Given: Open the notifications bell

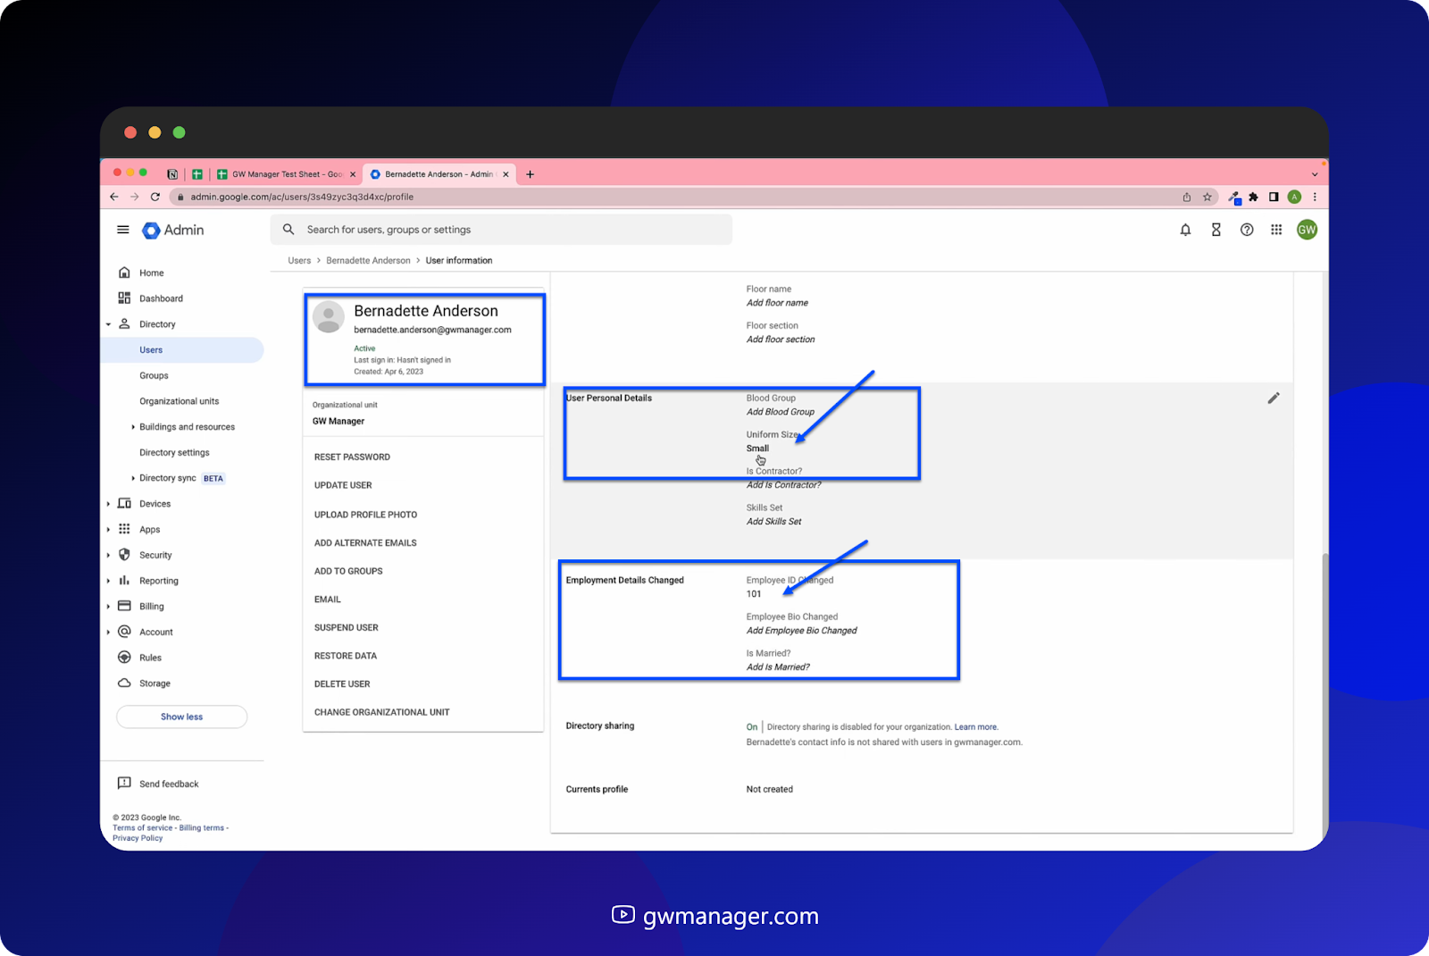Looking at the screenshot, I should pos(1185,230).
